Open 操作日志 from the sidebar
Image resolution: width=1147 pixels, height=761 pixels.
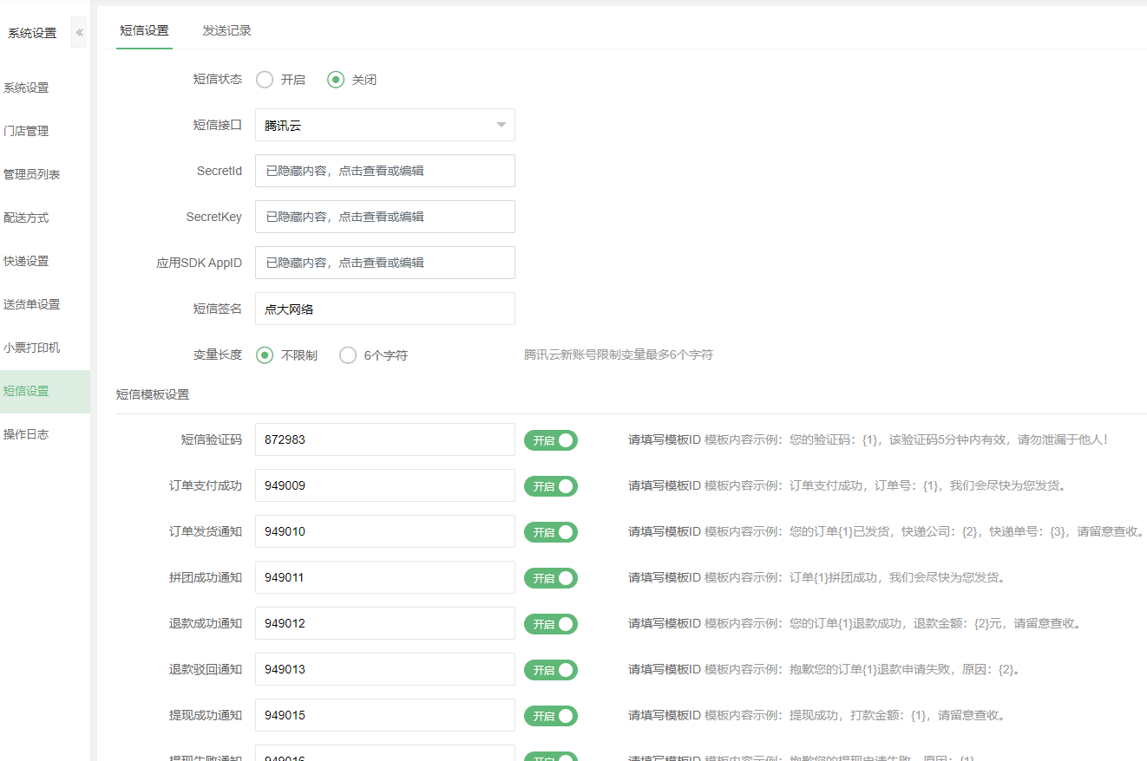[26, 434]
